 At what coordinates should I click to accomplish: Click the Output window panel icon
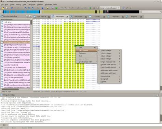(2, 95)
